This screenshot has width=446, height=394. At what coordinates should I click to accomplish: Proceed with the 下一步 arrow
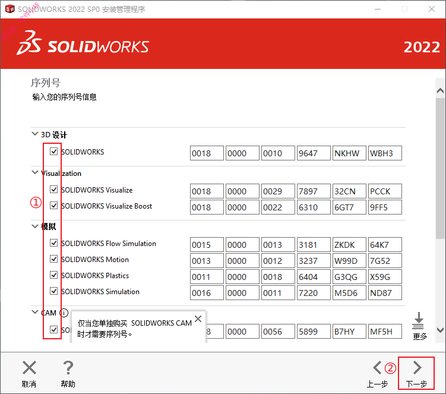[417, 367]
